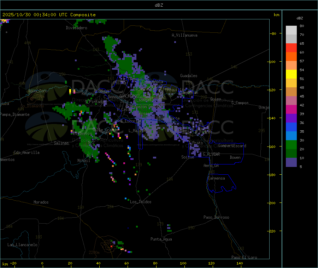Click the 'L_Malvinas' label
Viewport: 318px width, 268px height.
pyautogui.click(x=139, y=131)
